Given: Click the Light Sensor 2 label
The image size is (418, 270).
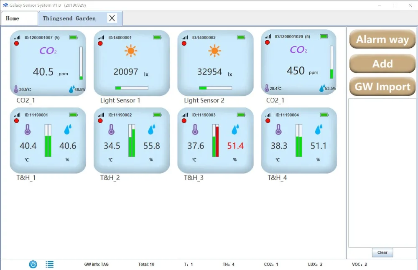Looking at the screenshot, I should coord(204,100).
